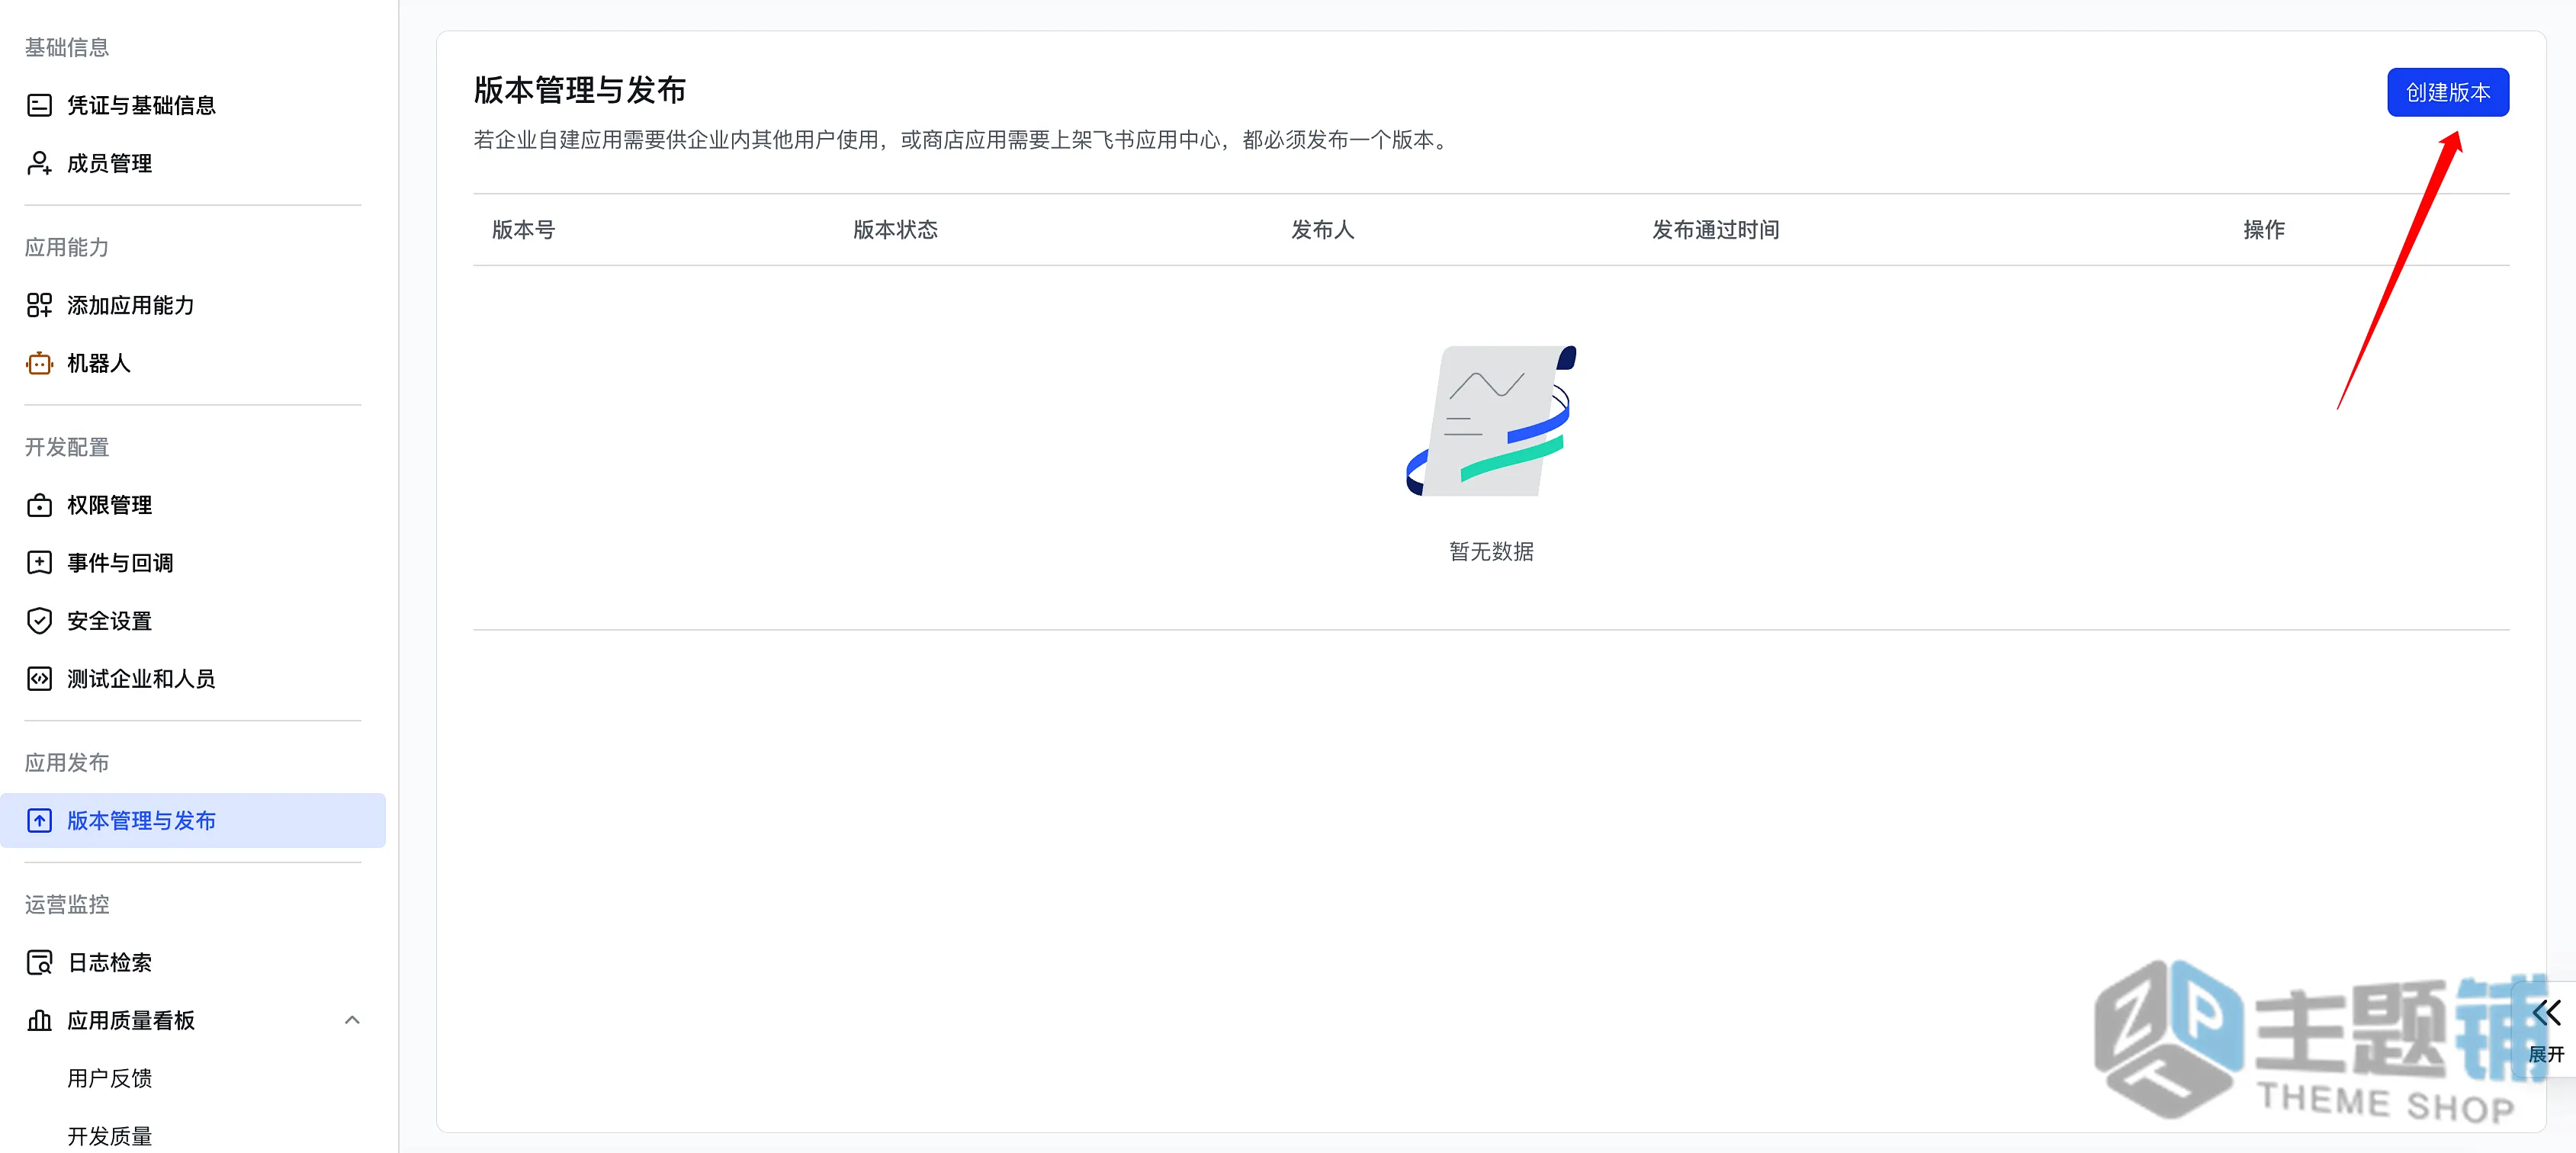Screen dimensions: 2576x1153
Task: Click the 版本管理与发布 page title
Action: tap(579, 91)
